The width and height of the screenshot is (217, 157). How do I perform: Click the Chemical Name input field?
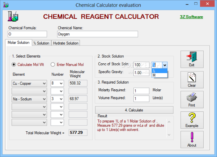(x=97, y=34)
